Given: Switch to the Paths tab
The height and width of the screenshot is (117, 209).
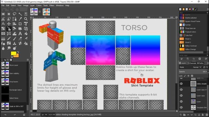Looking at the screenshot, I should tap(200, 63).
